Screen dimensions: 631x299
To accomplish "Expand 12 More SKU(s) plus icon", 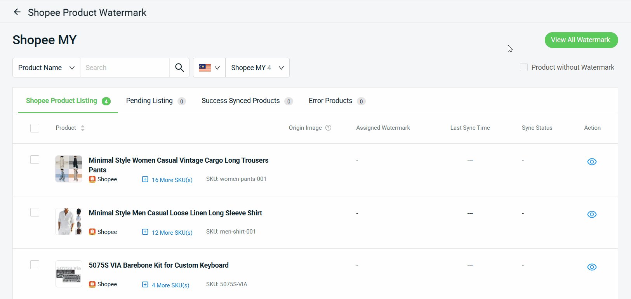I will coord(145,232).
